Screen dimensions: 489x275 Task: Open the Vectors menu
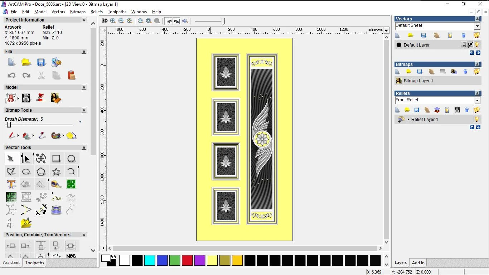pos(58,12)
